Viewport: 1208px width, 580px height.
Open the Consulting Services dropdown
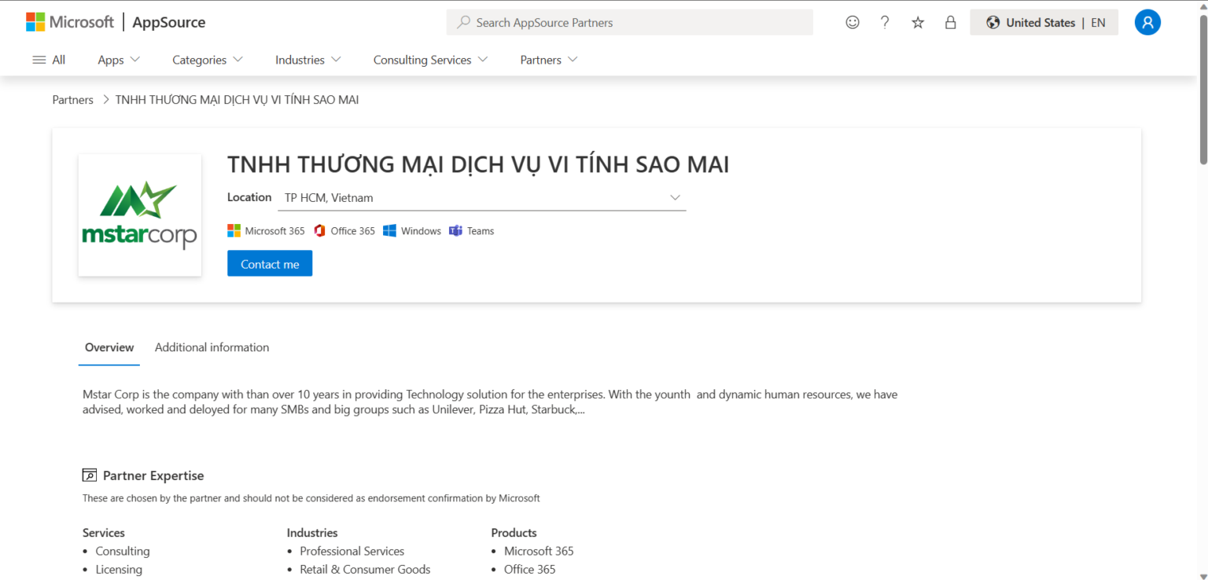tap(429, 60)
